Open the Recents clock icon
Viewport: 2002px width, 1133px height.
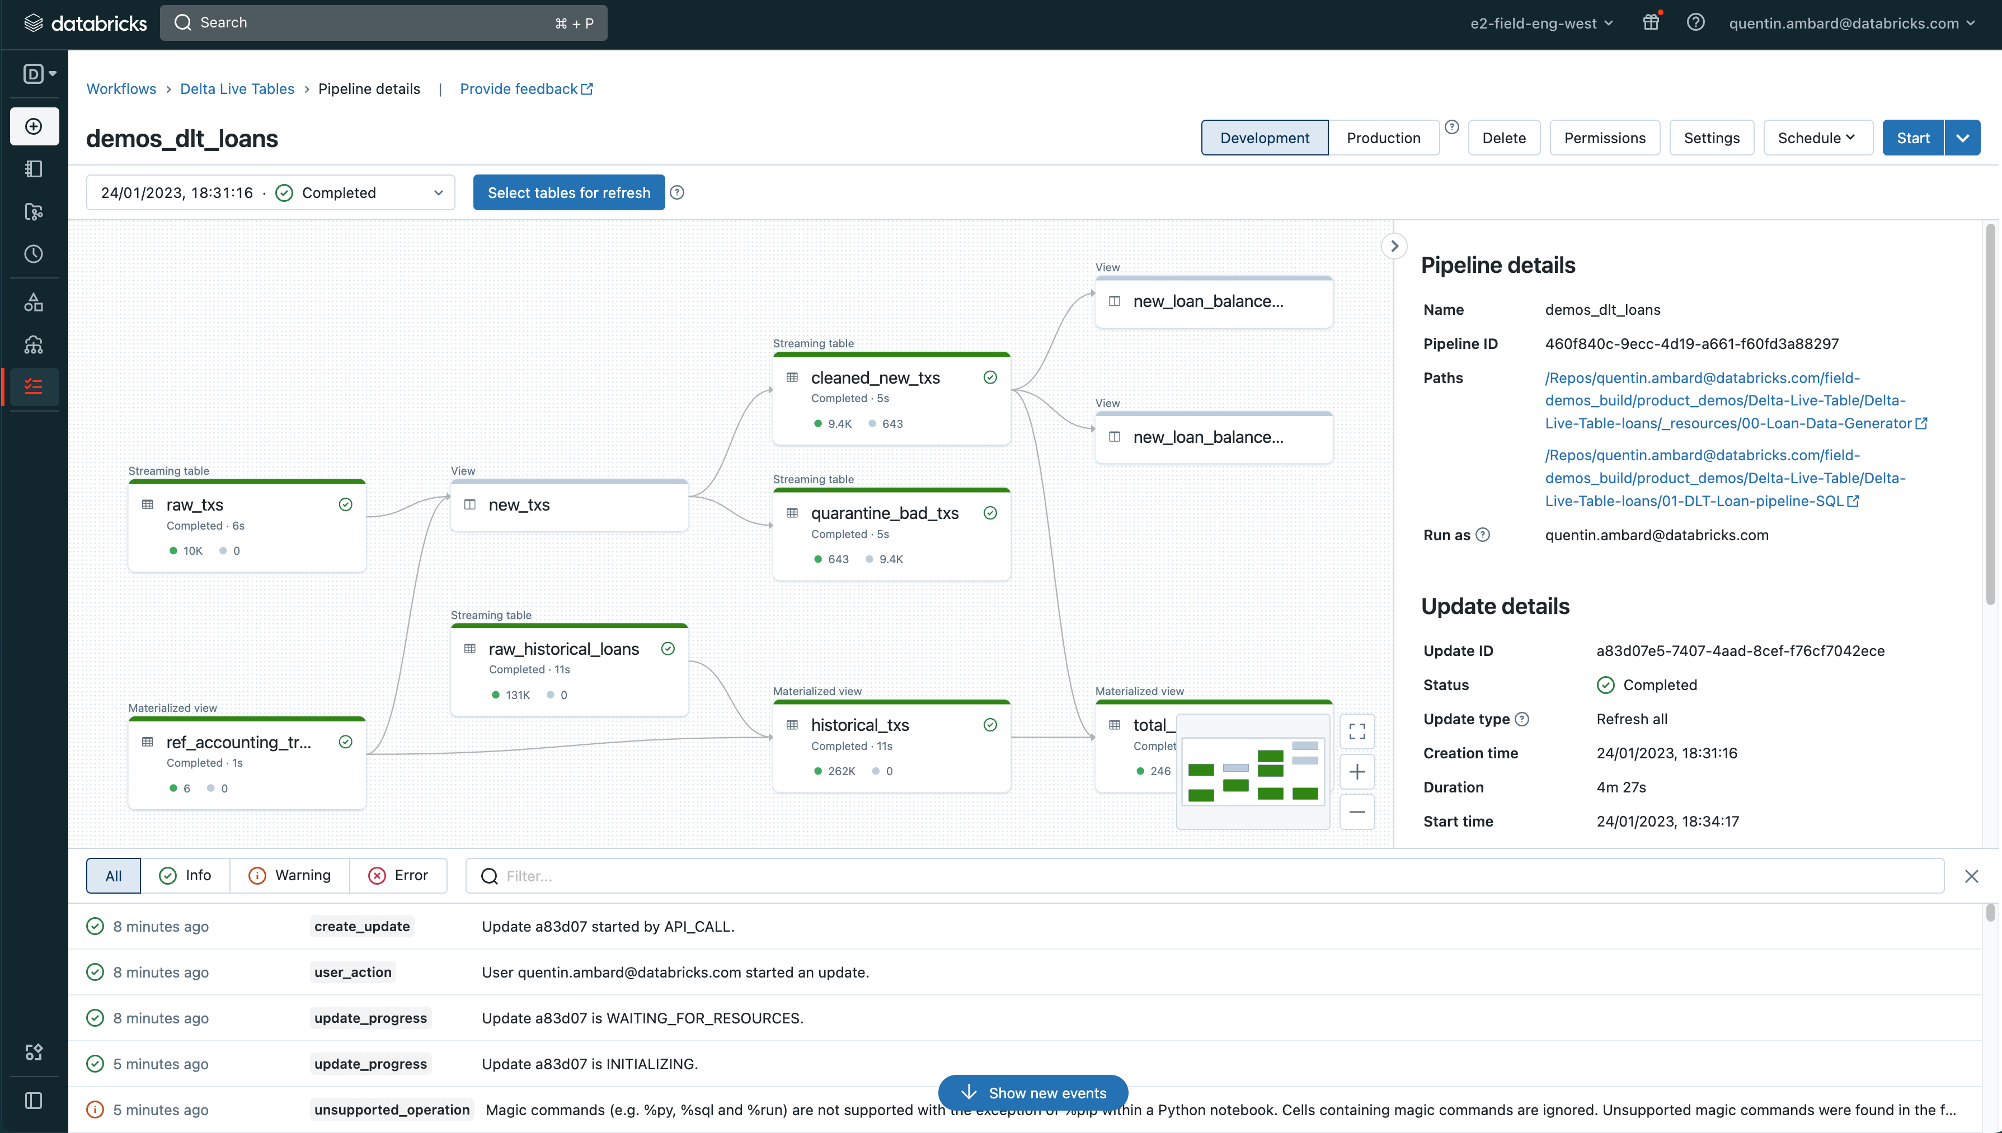pyautogui.click(x=34, y=254)
